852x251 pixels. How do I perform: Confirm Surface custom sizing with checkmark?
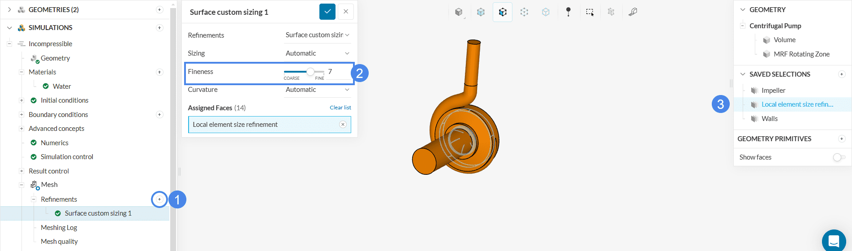click(x=327, y=12)
